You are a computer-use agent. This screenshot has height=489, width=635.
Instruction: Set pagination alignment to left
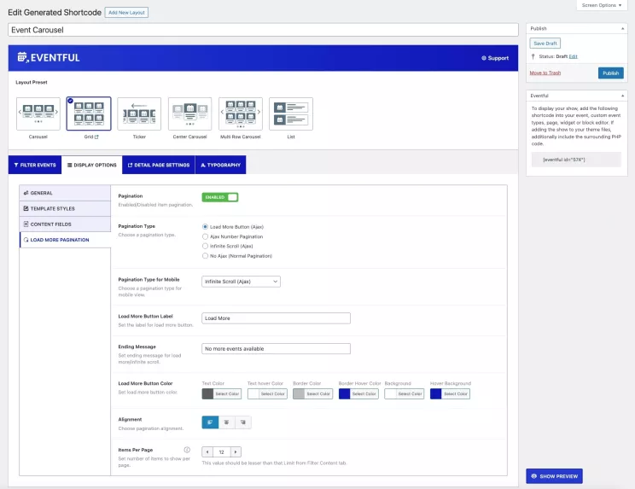210,422
